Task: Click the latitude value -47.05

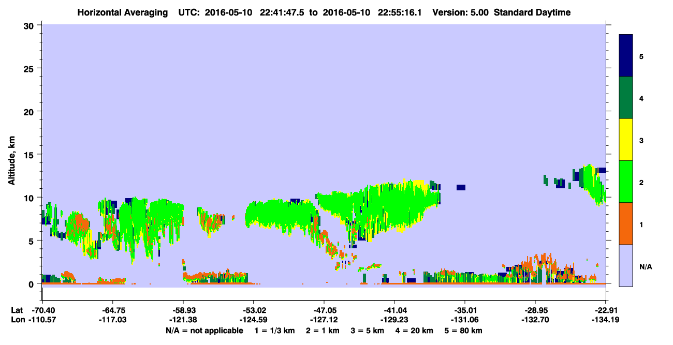Action: pyautogui.click(x=324, y=310)
